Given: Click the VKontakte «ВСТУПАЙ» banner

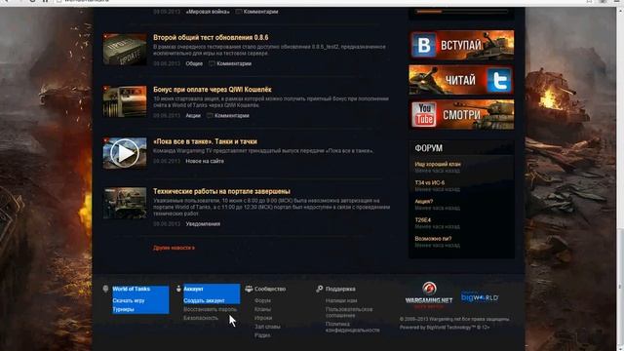Looking at the screenshot, I should pos(461,45).
